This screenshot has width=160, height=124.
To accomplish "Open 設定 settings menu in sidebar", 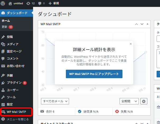I will 10,104.
